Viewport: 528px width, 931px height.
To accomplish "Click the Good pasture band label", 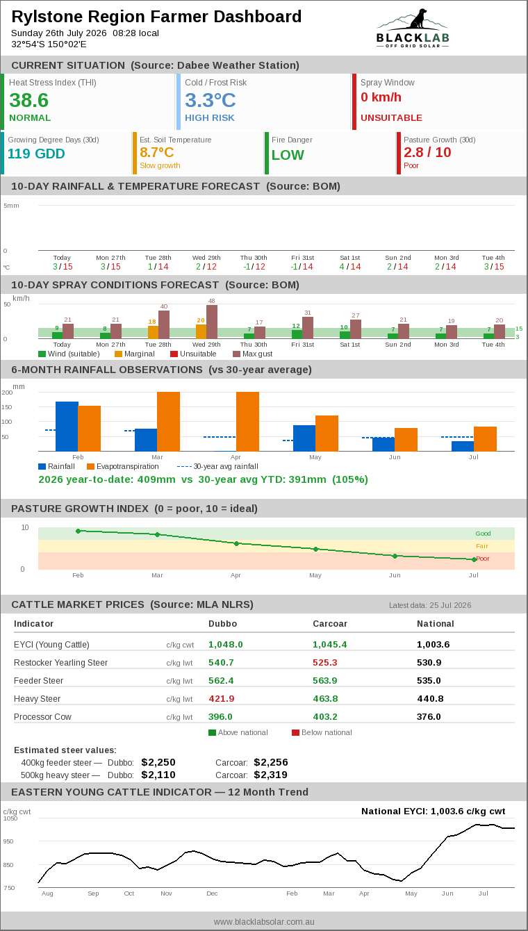I will (483, 534).
